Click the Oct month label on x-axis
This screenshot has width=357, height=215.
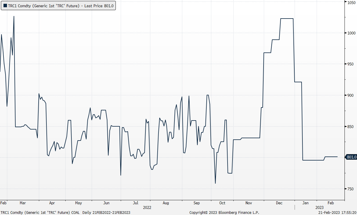pos(223,203)
